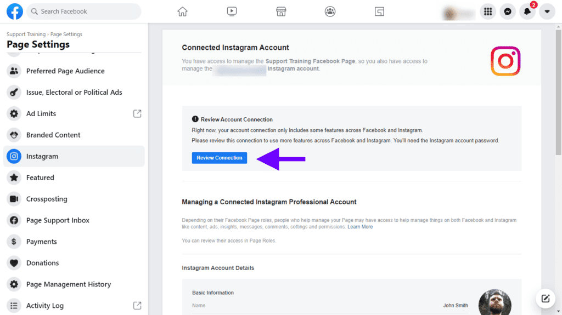The height and width of the screenshot is (315, 562).
Task: Click the Search Facebook field
Action: (x=84, y=12)
